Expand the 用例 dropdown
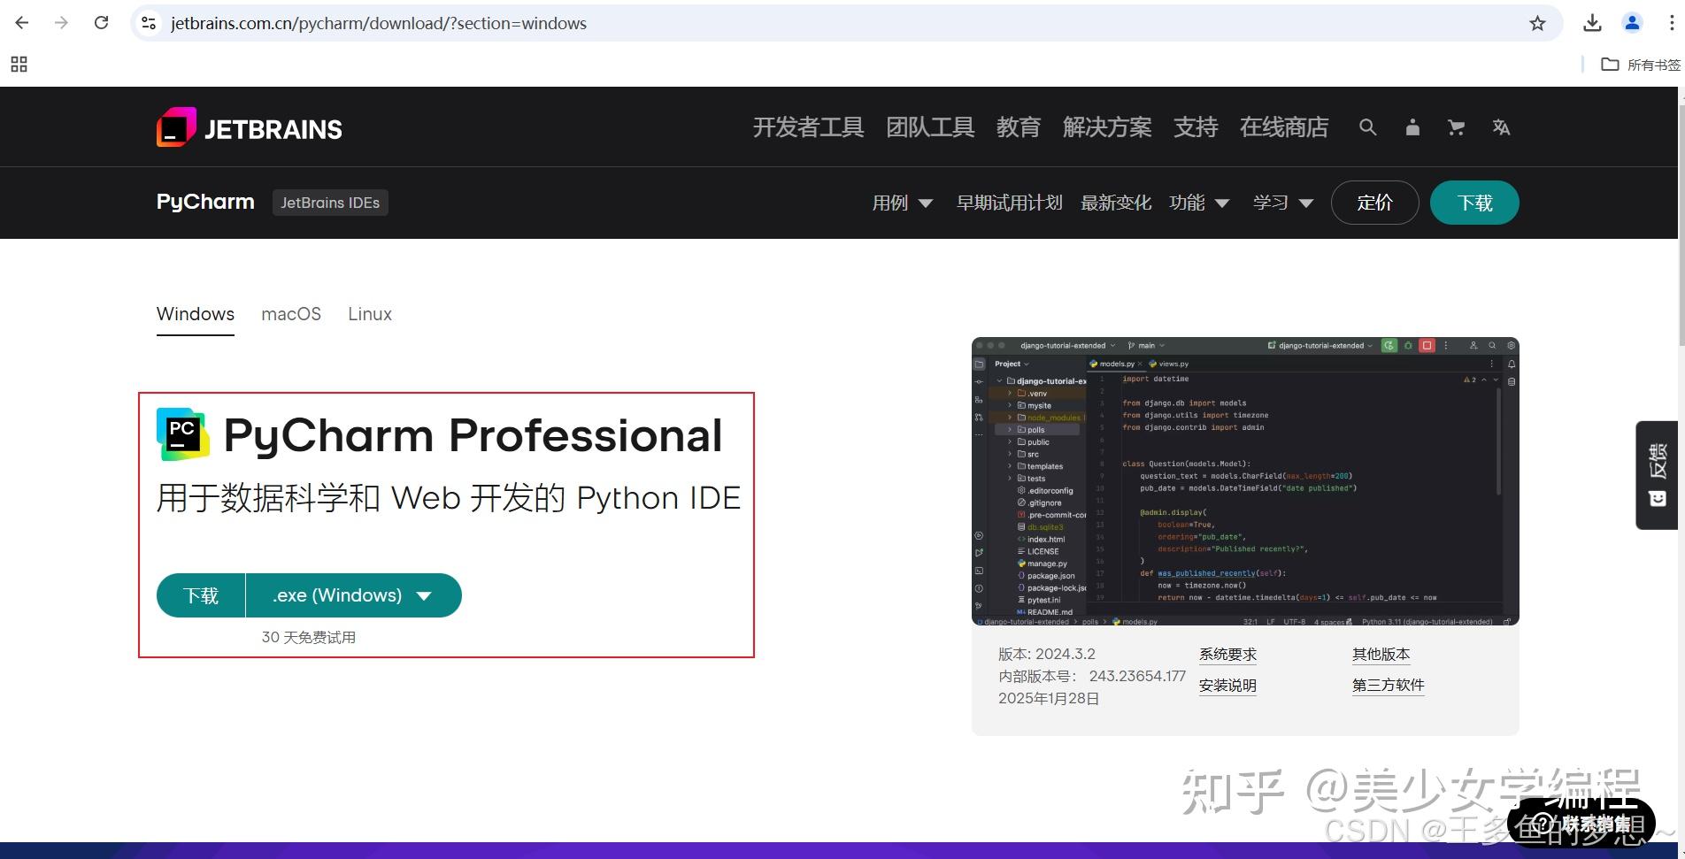This screenshot has width=1685, height=859. click(903, 203)
